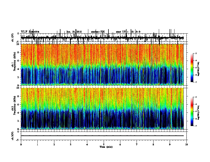Click the "VLF Spectra" plot title
210x162 pixels.
(30, 32)
